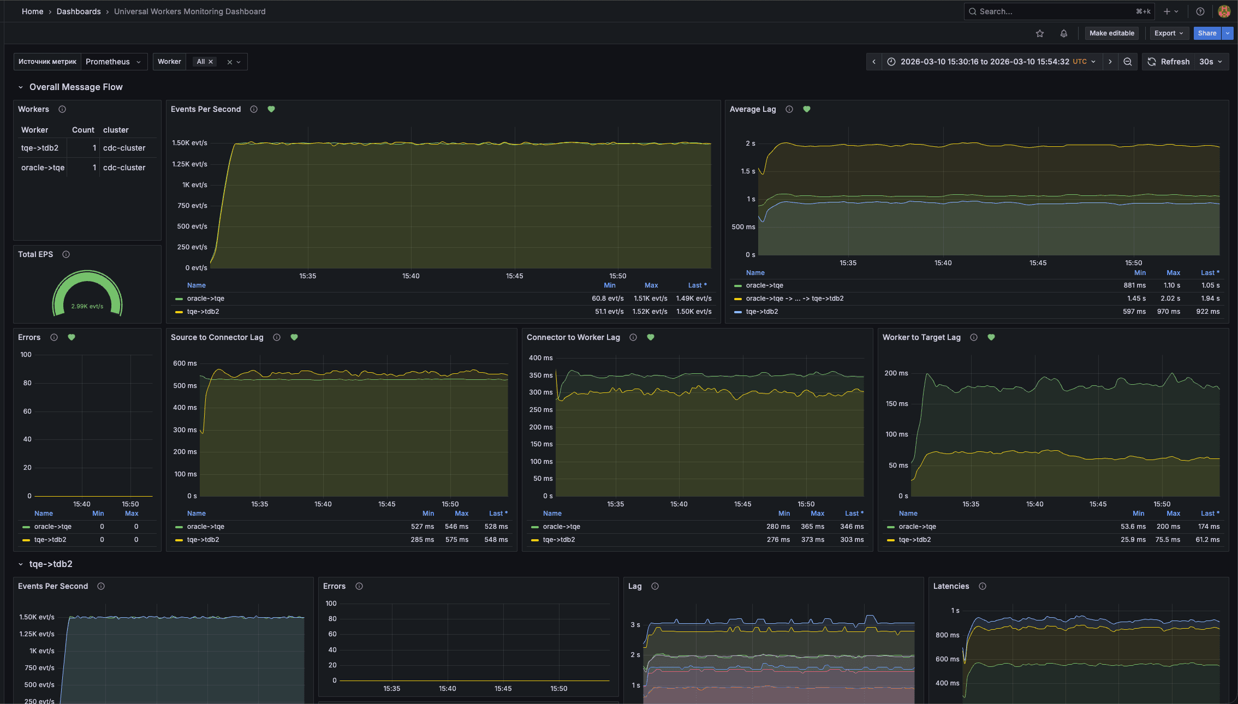Click the Average Lag health heart
Image resolution: width=1238 pixels, height=704 pixels.
pyautogui.click(x=807, y=109)
